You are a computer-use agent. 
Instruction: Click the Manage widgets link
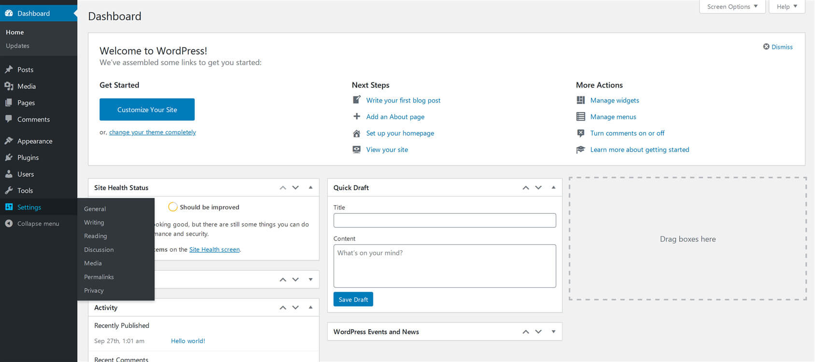coord(615,100)
